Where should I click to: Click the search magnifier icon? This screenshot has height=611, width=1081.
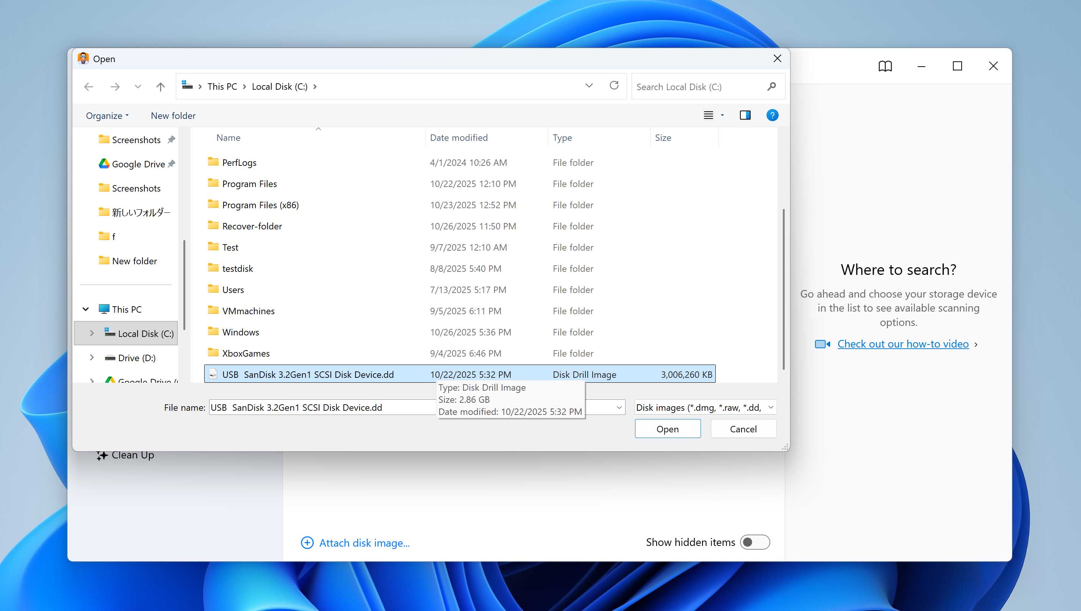771,86
